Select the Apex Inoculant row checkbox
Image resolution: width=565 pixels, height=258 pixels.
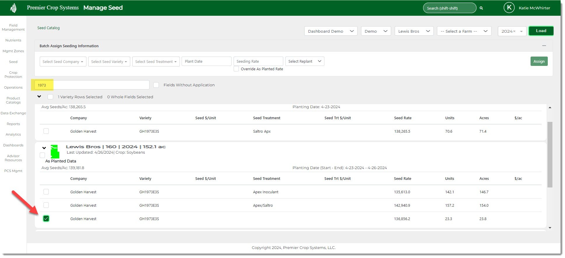46,192
